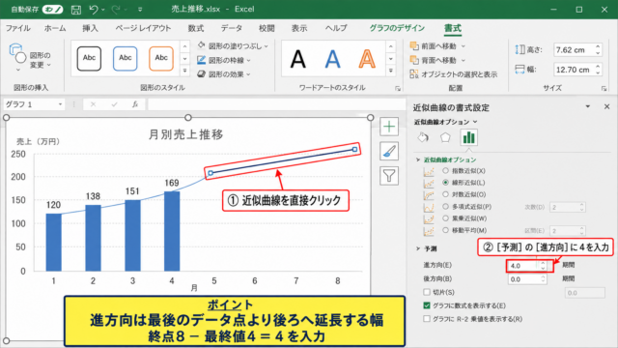Viewport: 618px width, 348px height.
Task: Choose the orange outlined A WordArt style
Action: pos(367,59)
